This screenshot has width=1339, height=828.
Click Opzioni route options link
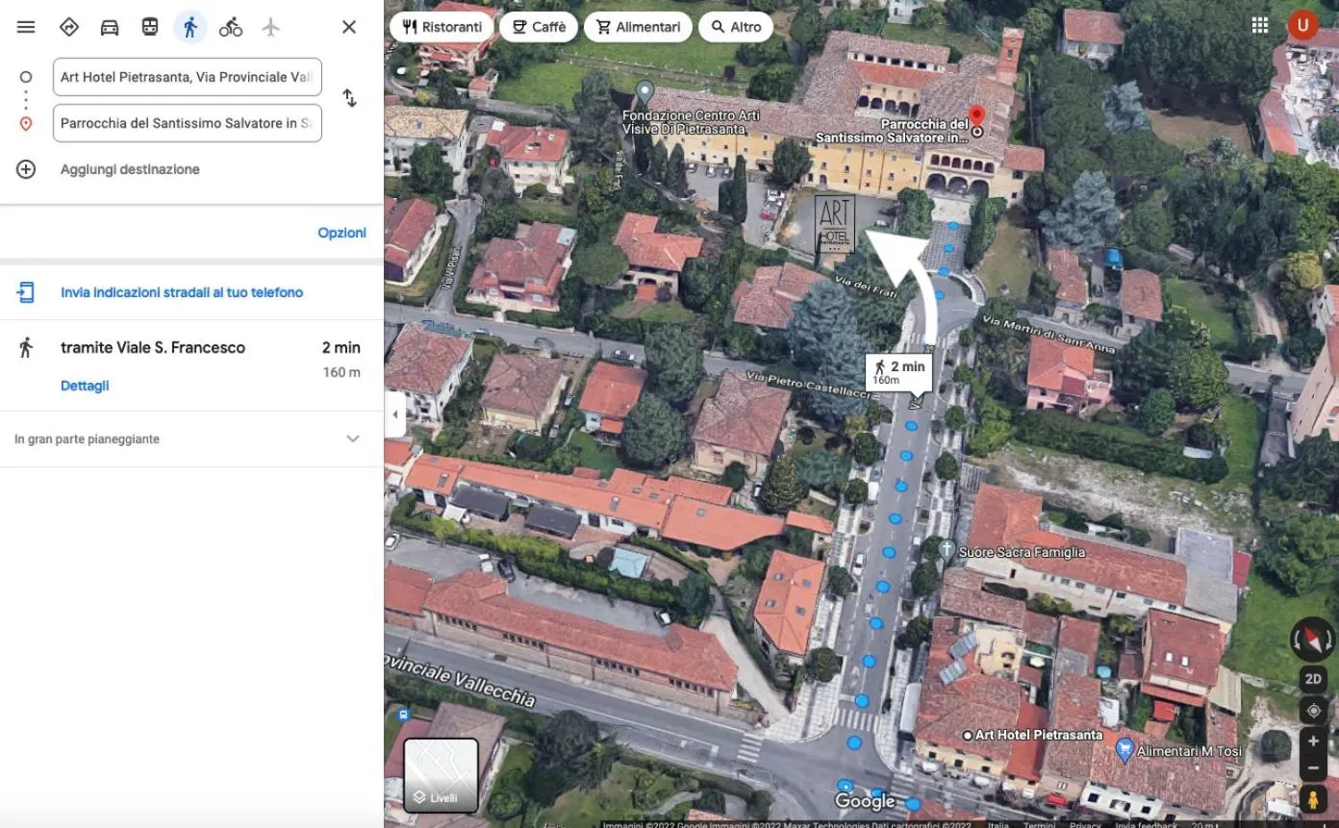pyautogui.click(x=341, y=233)
